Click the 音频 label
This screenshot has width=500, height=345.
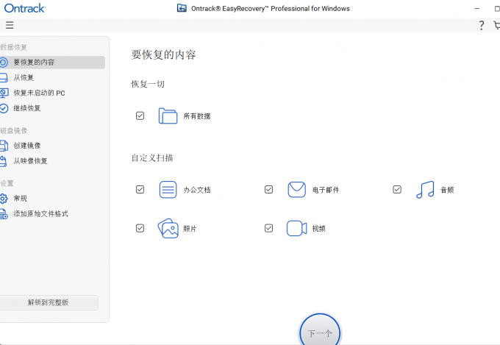pos(447,190)
